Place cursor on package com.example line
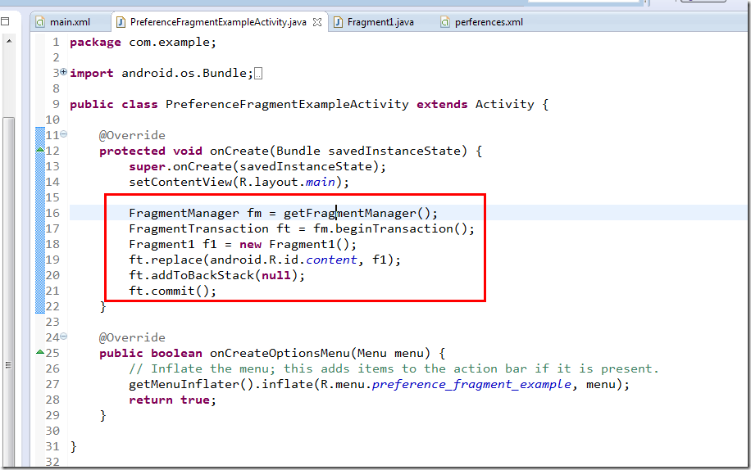Screen dimensions: 751x470 (143, 42)
